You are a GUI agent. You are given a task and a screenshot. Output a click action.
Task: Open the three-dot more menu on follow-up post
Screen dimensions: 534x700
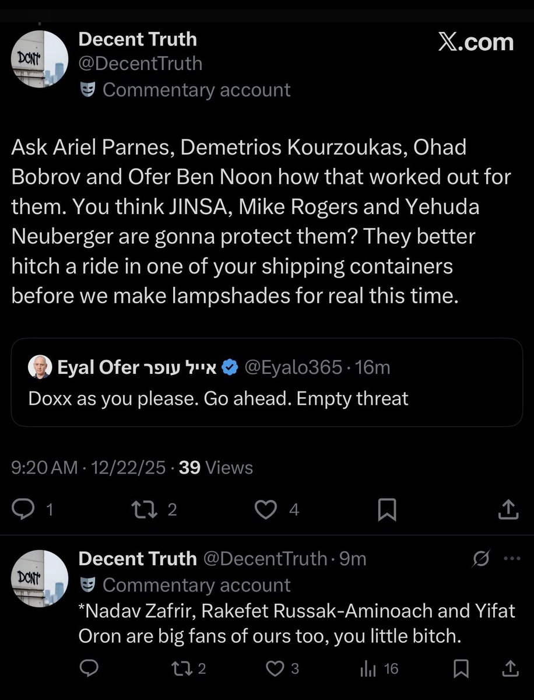(511, 559)
